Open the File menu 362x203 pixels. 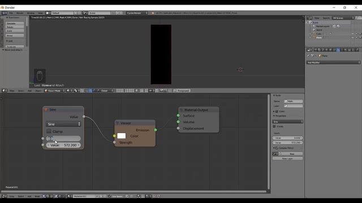tap(11, 13)
